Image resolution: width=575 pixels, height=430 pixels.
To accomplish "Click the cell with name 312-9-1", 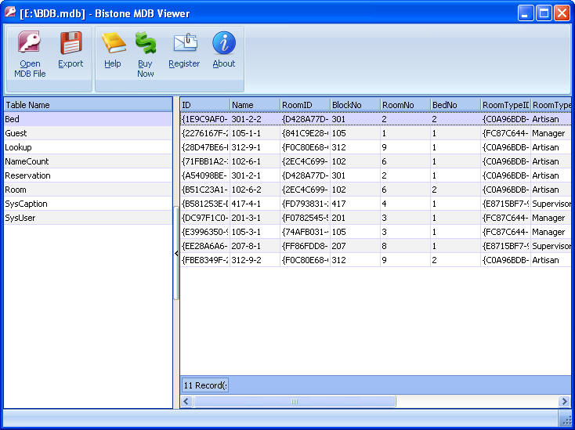I will [255, 147].
